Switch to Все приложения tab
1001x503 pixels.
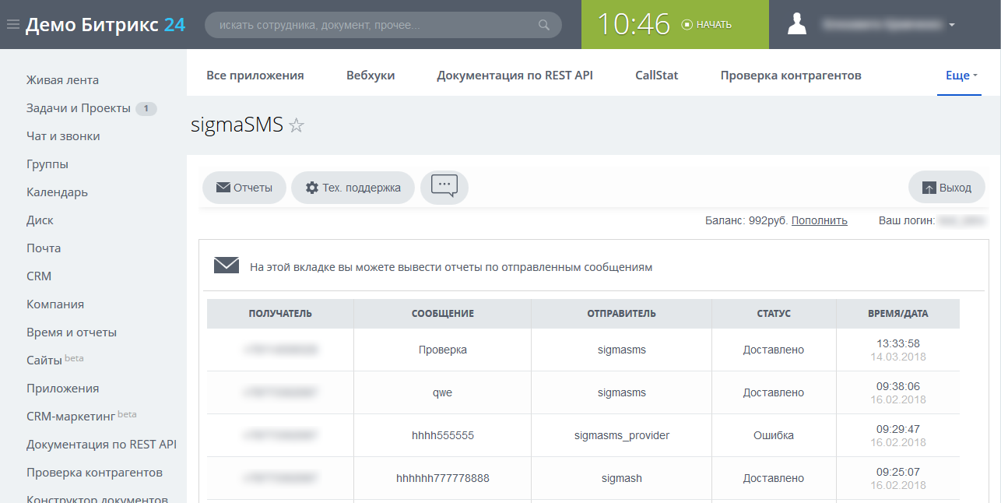[x=255, y=76]
